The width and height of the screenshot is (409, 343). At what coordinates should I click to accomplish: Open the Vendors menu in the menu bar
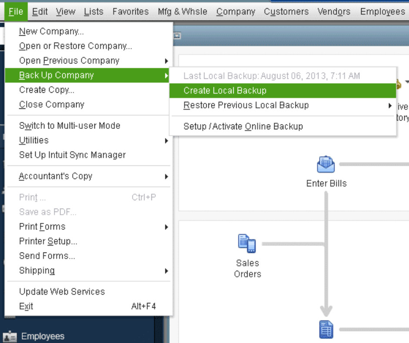(334, 11)
